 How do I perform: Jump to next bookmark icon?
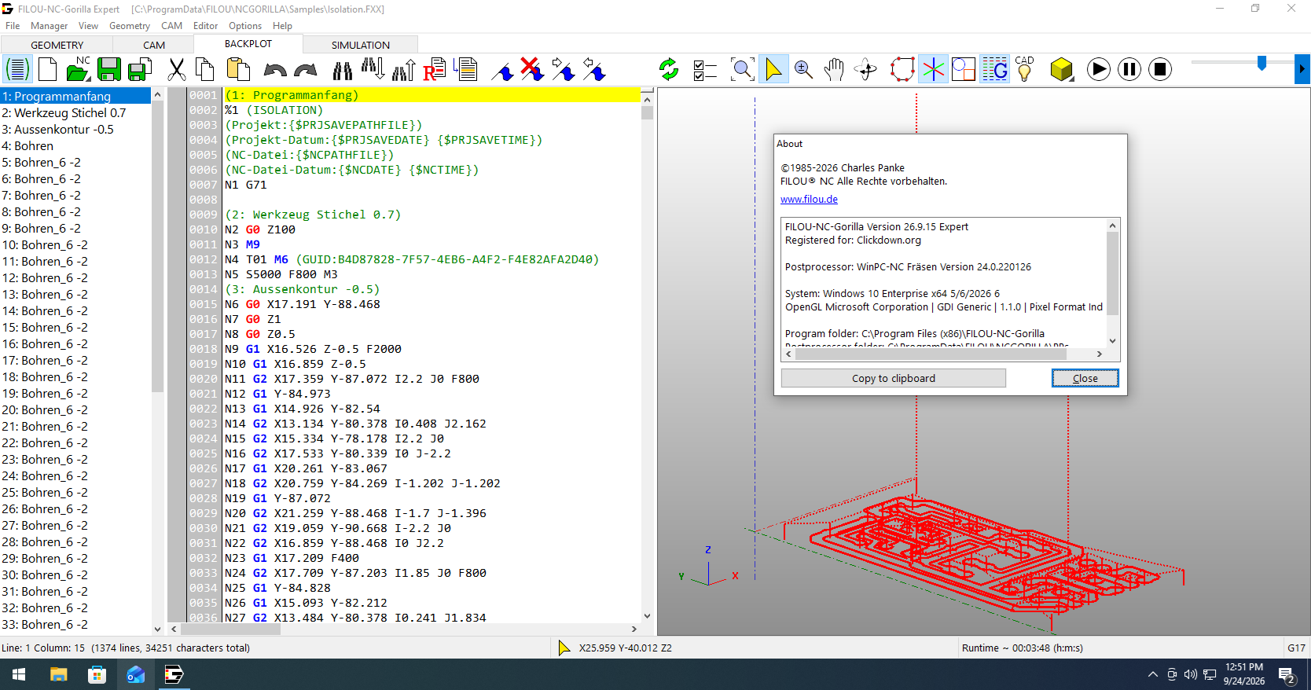pyautogui.click(x=563, y=70)
